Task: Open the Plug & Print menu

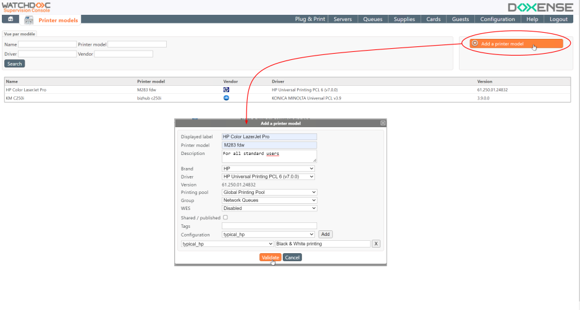Action: tap(310, 19)
